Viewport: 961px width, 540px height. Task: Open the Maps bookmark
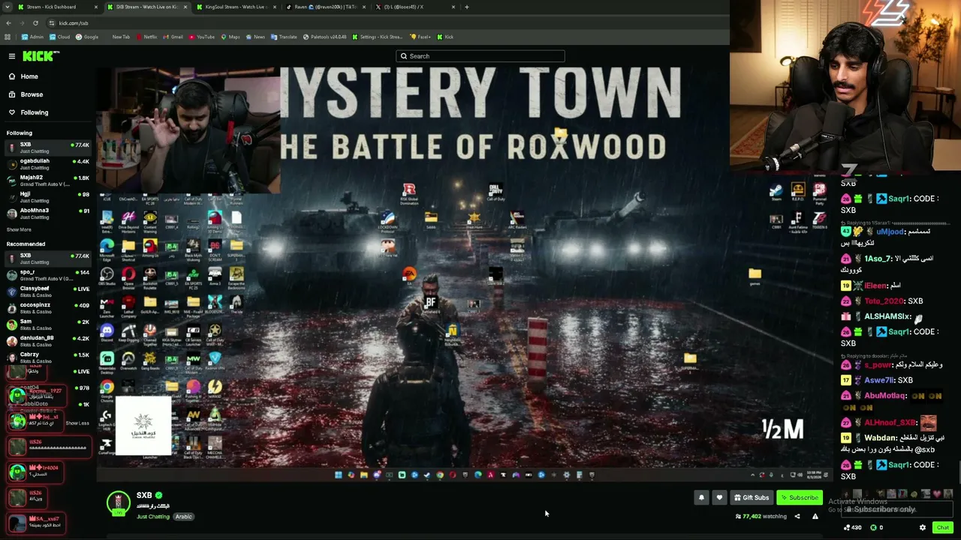click(x=230, y=37)
